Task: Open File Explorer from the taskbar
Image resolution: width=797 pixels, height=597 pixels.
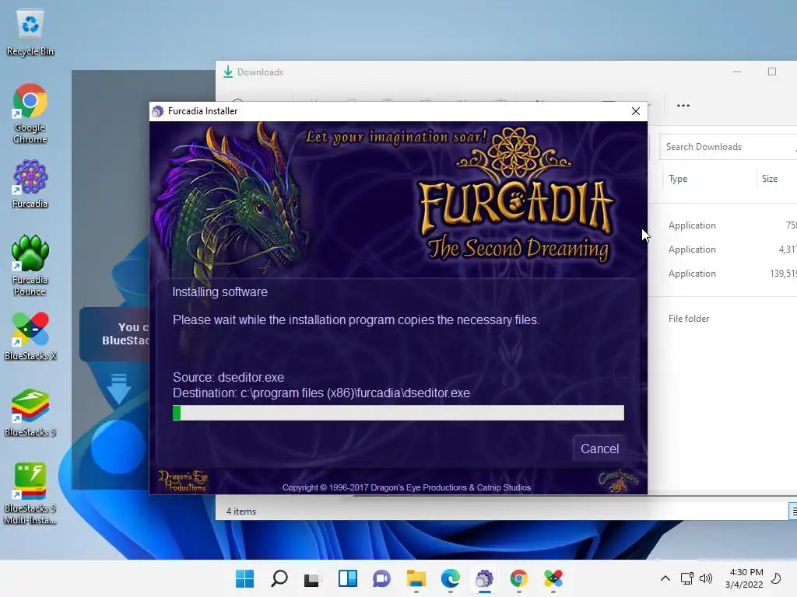Action: click(x=416, y=578)
